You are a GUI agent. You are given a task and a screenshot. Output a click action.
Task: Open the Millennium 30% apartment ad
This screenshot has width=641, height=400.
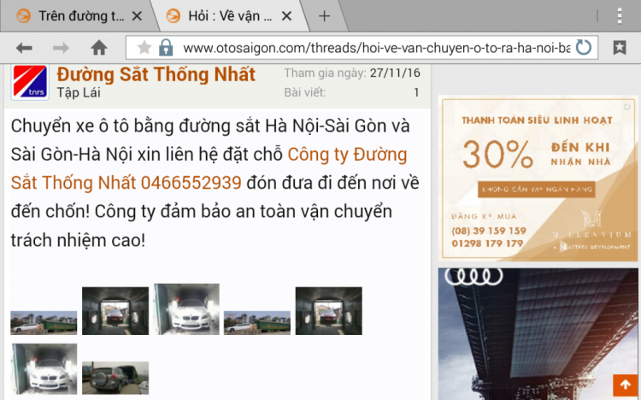pyautogui.click(x=538, y=179)
